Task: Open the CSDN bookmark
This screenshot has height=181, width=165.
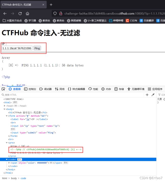Action: (131, 21)
